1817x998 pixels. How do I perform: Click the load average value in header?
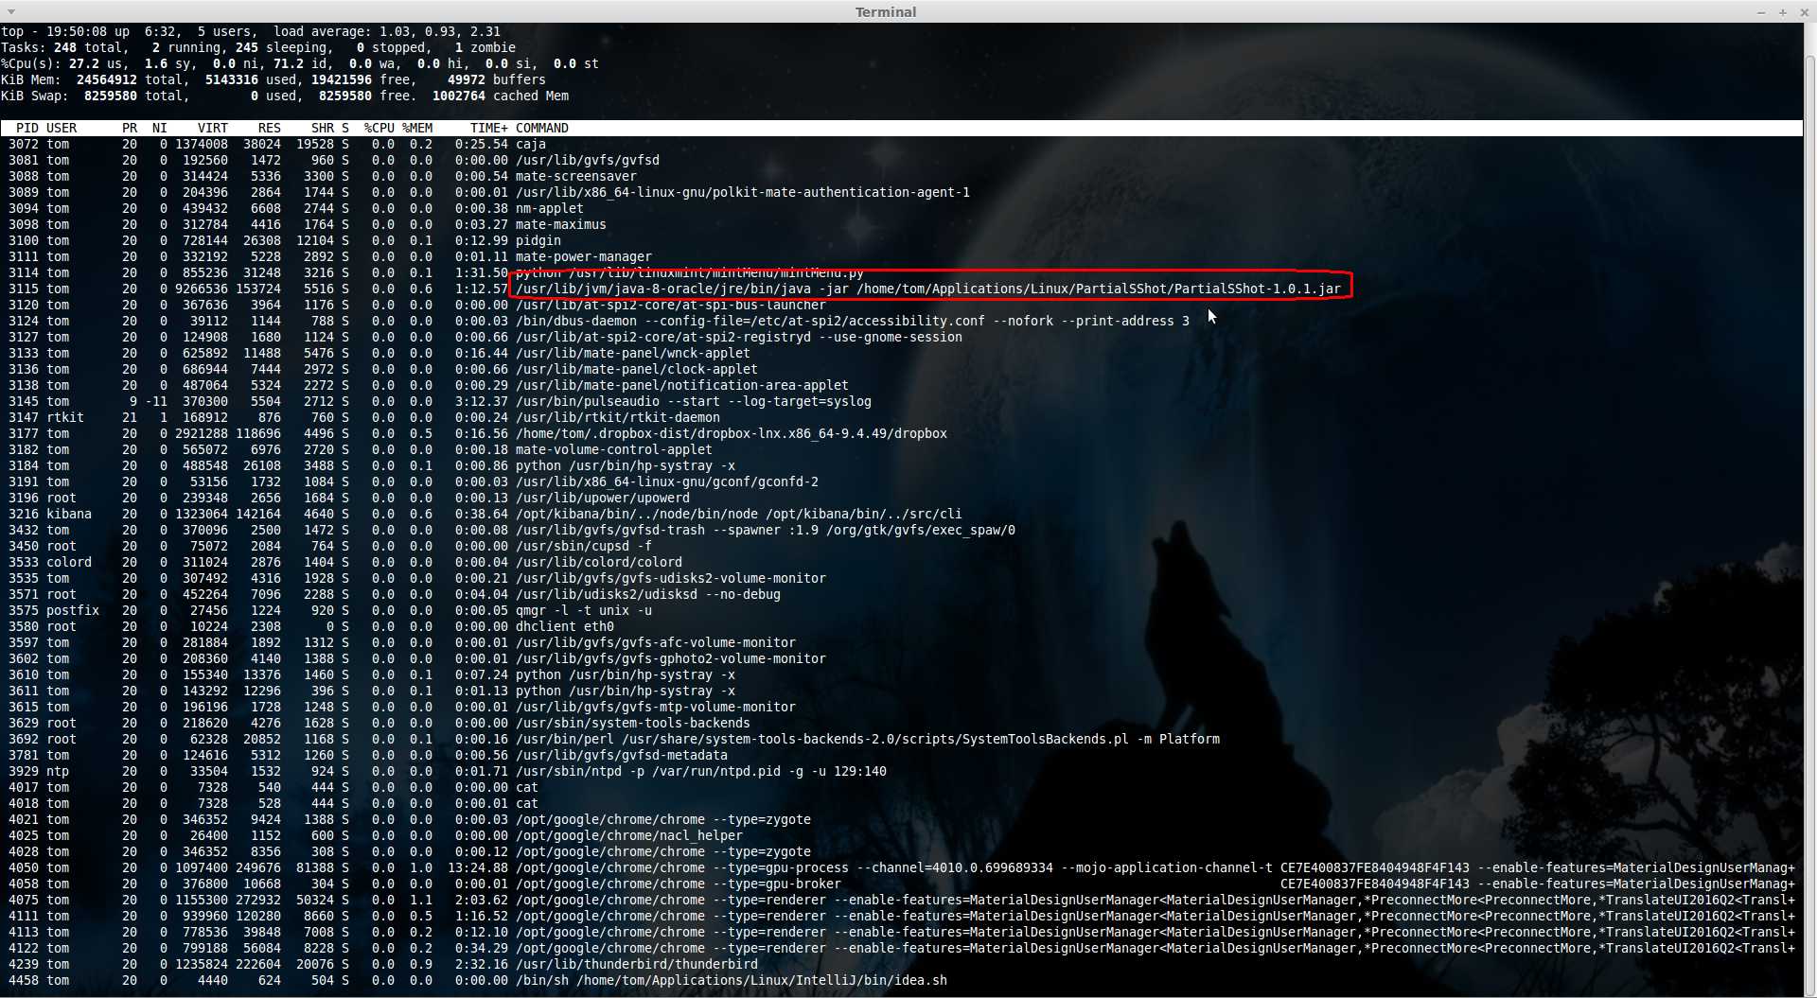coord(439,31)
